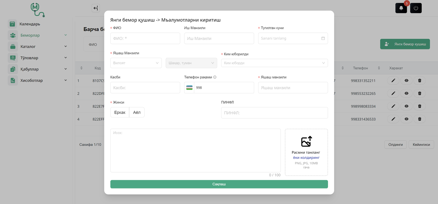The width and height of the screenshot is (438, 204).
Task: Click the power logout icon
Action: click(416, 8)
